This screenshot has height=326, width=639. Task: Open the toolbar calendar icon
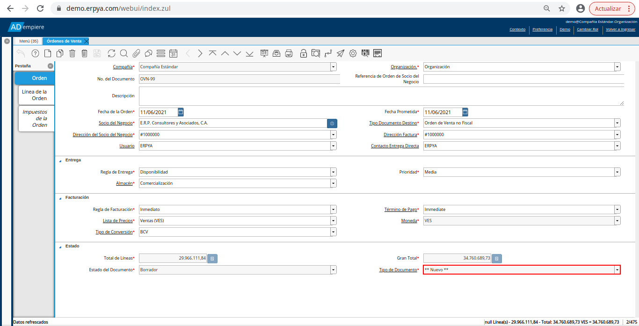(173, 53)
